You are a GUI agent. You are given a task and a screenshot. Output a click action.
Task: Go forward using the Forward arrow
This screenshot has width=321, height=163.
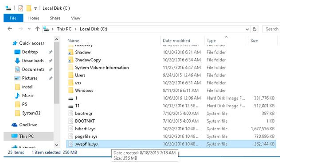tap(20, 29)
